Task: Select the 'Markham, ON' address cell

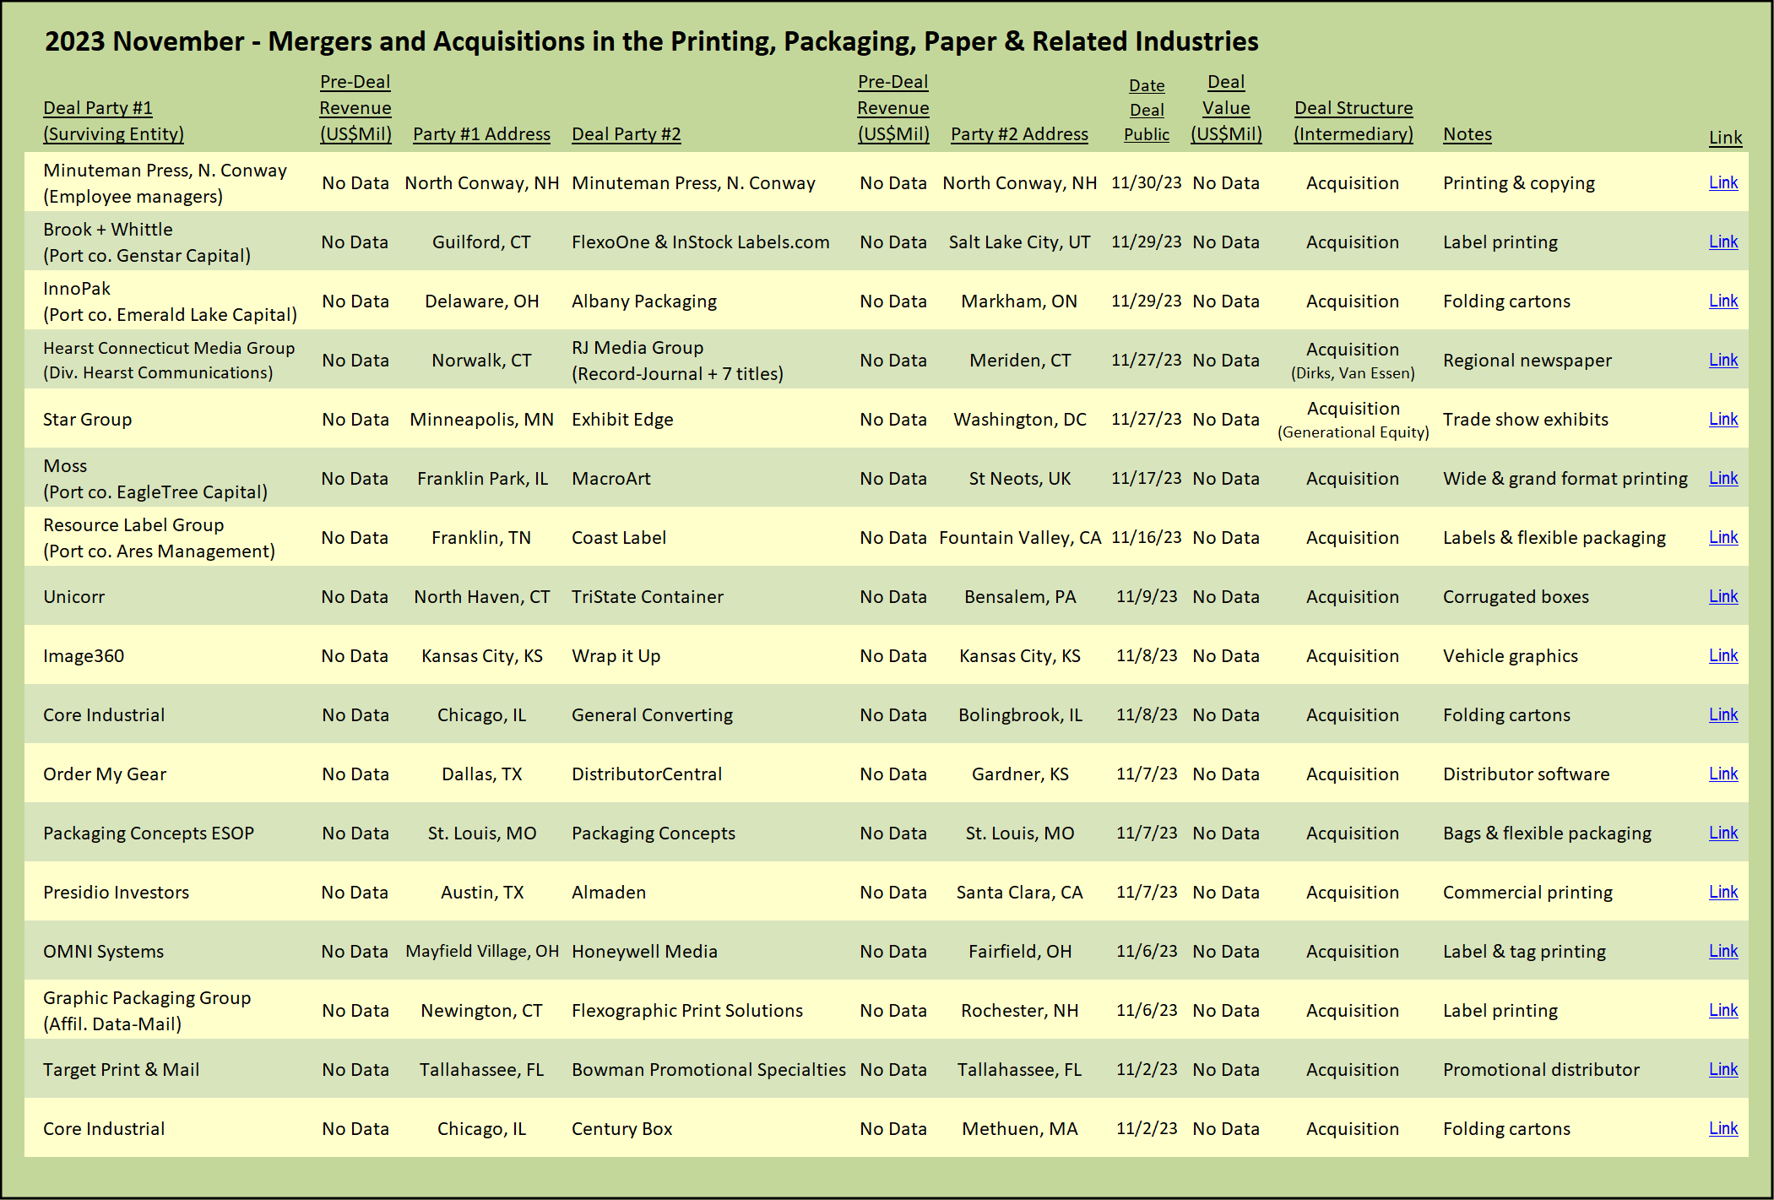Action: pyautogui.click(x=1019, y=301)
